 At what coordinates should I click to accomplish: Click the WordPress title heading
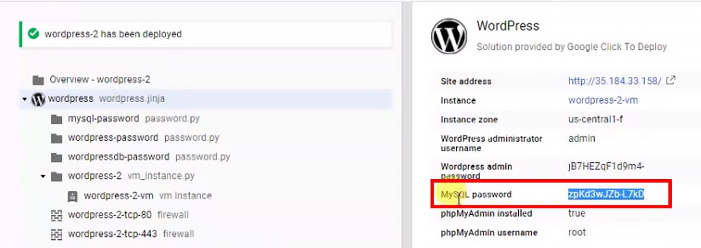(x=508, y=26)
